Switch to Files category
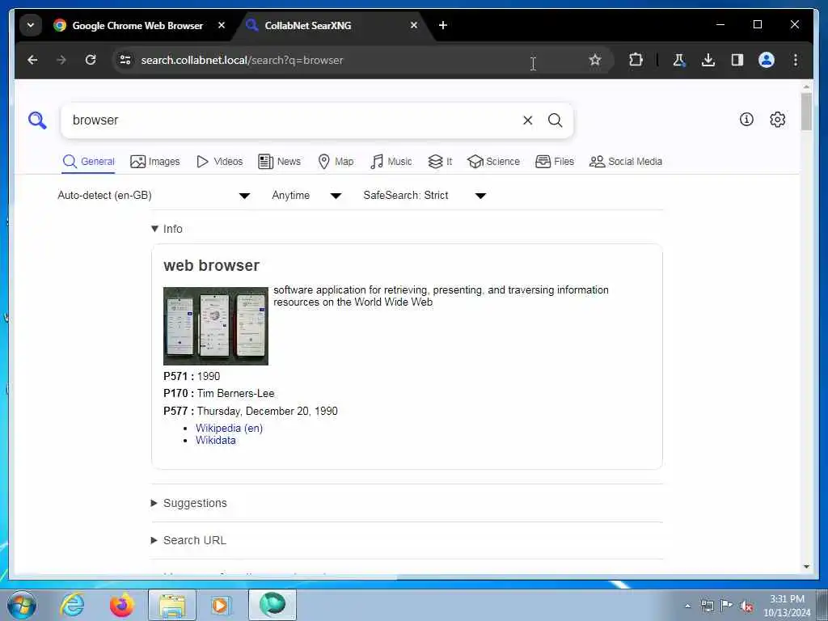This screenshot has height=621, width=828. pos(555,162)
